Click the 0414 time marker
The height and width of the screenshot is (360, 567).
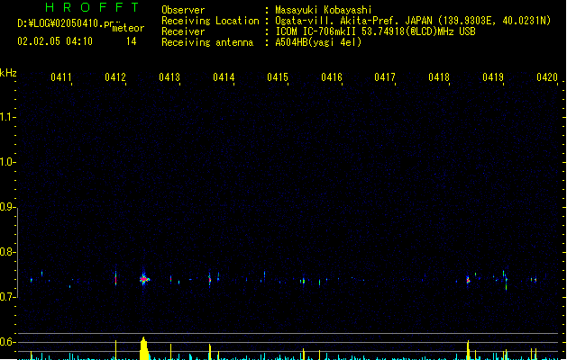pyautogui.click(x=224, y=77)
